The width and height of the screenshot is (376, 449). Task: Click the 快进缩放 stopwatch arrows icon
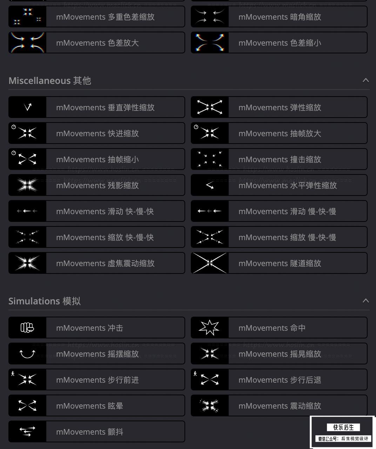tap(27, 133)
